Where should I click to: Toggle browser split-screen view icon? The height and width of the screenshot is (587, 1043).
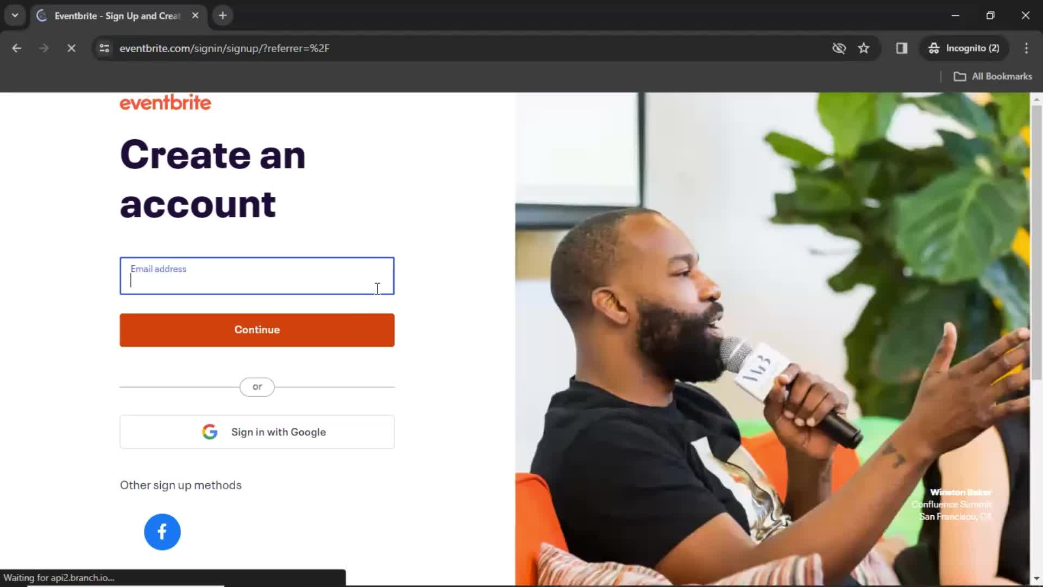901,48
